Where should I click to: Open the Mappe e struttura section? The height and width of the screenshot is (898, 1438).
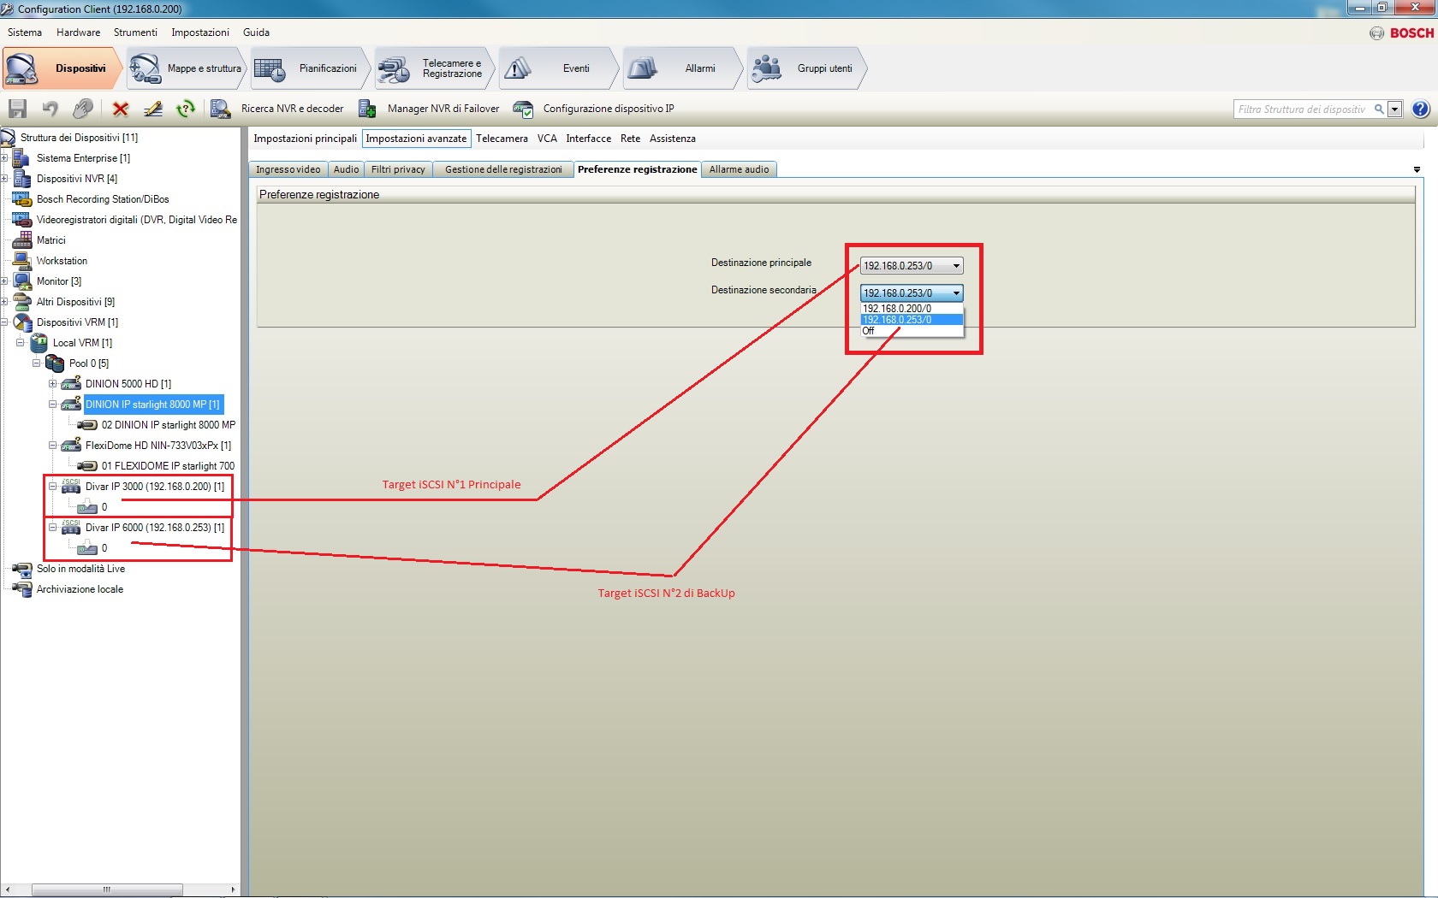(x=187, y=68)
